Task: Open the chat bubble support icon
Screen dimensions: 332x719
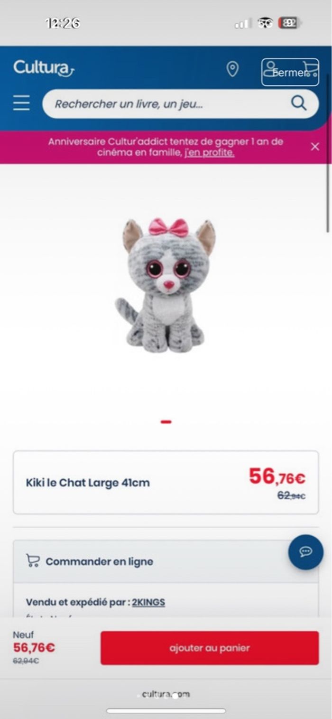Action: point(306,552)
